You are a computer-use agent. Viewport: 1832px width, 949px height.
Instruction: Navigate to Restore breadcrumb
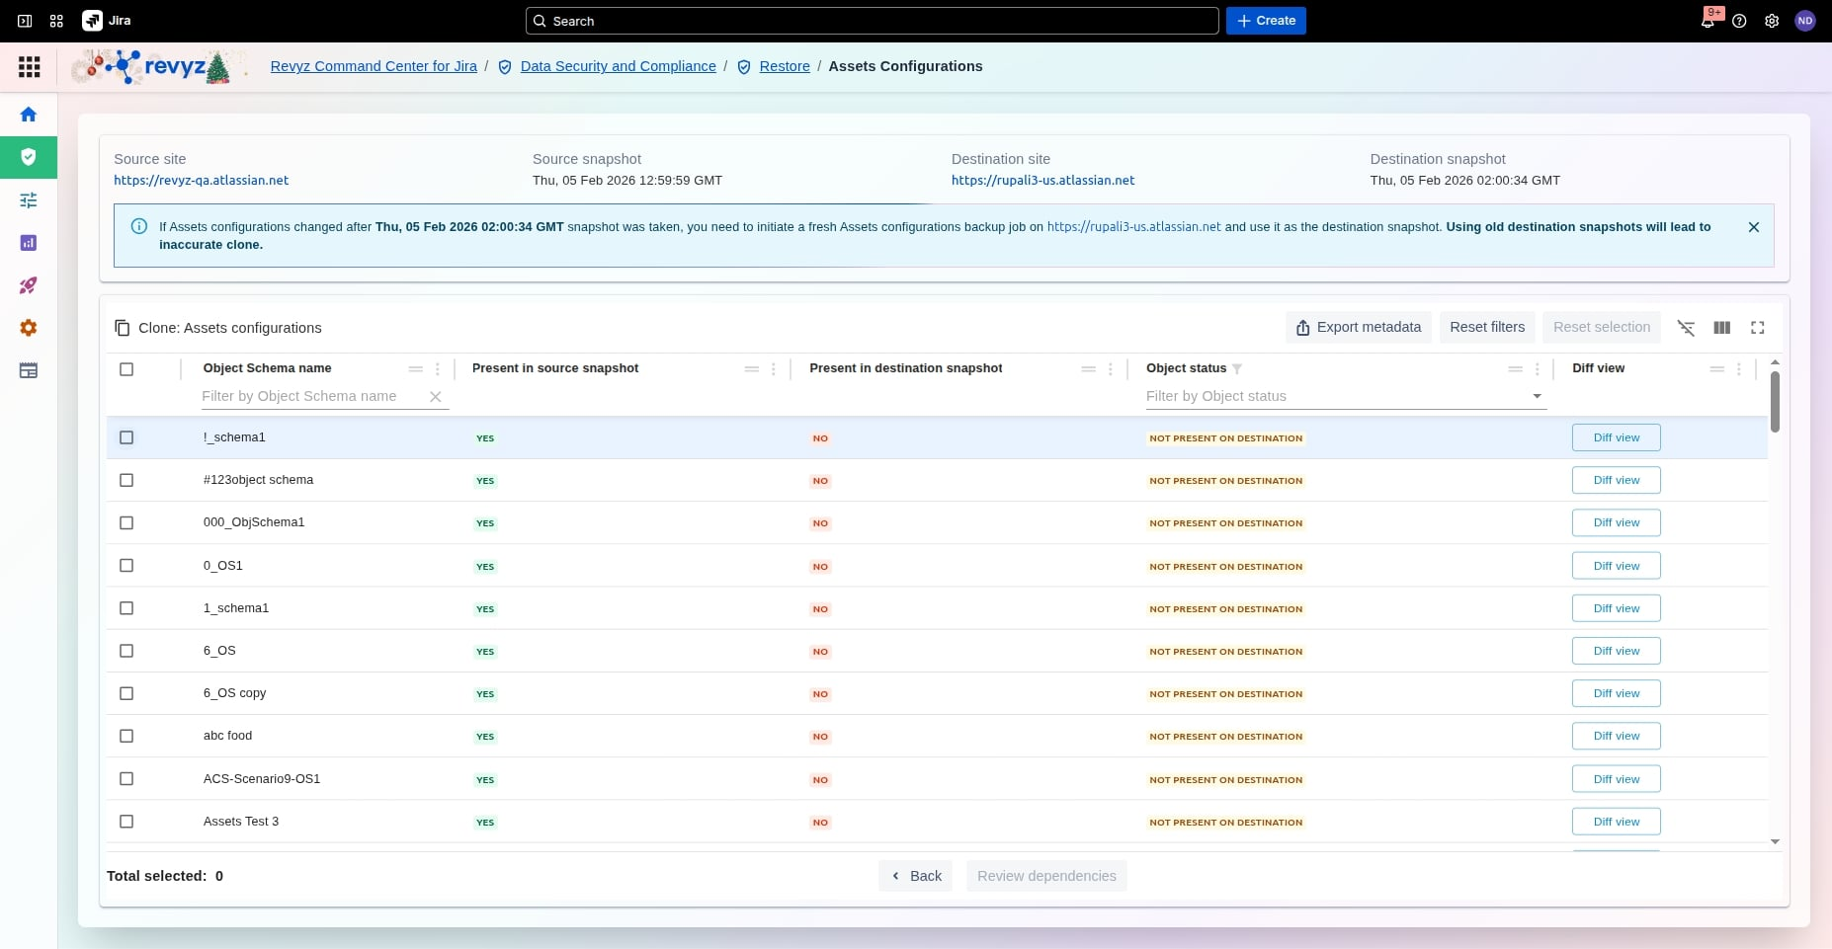[x=785, y=66]
